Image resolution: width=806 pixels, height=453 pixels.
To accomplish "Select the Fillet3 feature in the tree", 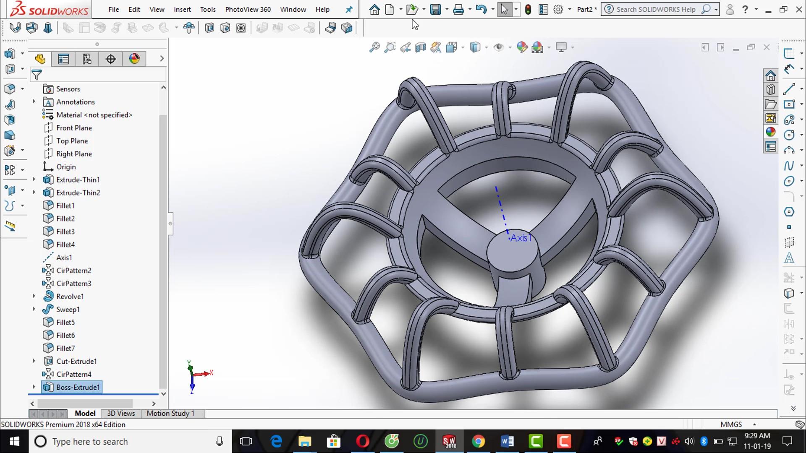I will (65, 231).
